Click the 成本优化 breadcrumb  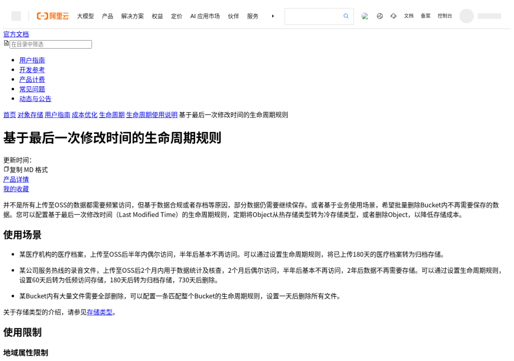[x=84, y=115]
